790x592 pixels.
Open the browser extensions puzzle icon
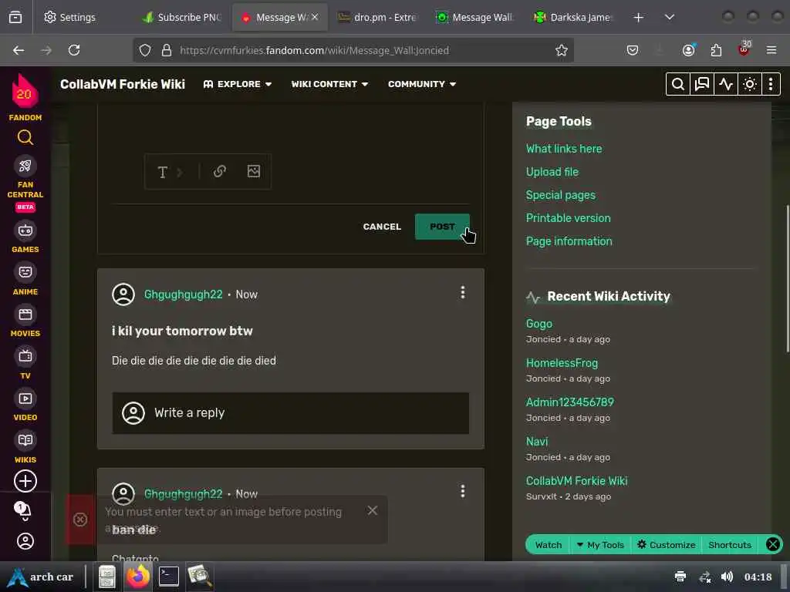click(716, 50)
